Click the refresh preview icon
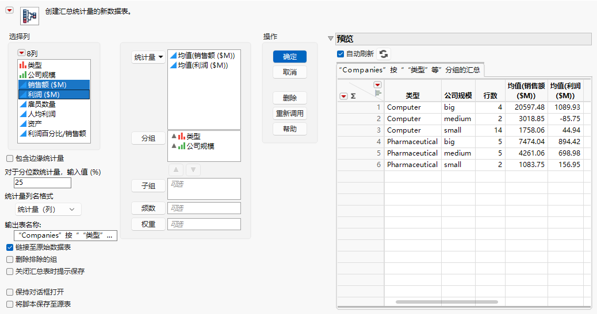This screenshot has height=314, width=597. (x=384, y=54)
